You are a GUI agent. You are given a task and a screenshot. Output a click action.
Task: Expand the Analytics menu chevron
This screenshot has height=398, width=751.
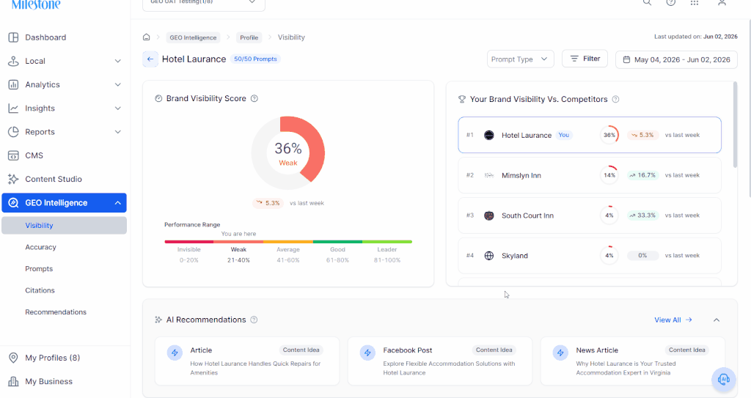118,85
